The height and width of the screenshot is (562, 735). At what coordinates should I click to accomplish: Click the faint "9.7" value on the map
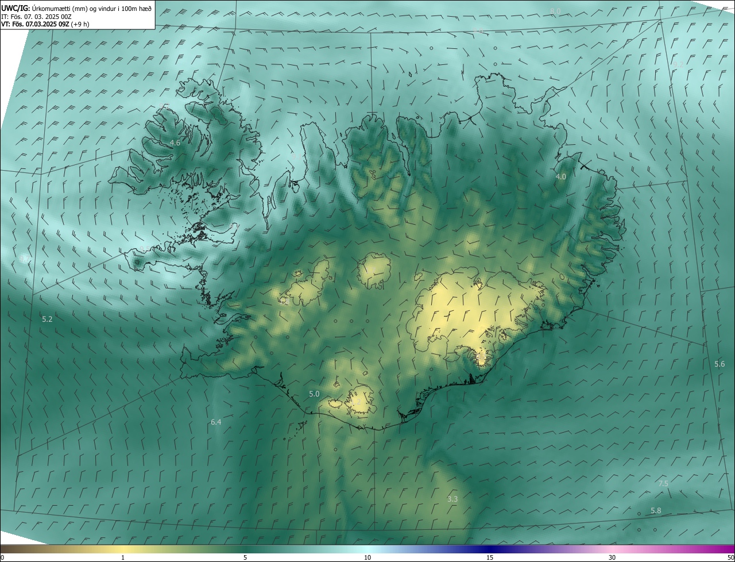tap(25, 259)
